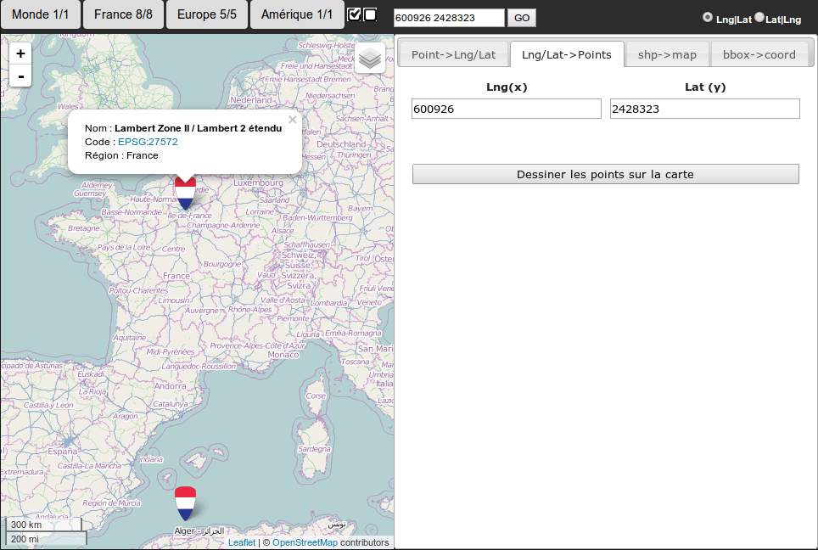Image resolution: width=818 pixels, height=550 pixels.
Task: Open the OpenStreetMap attribution link
Action: pyautogui.click(x=305, y=542)
